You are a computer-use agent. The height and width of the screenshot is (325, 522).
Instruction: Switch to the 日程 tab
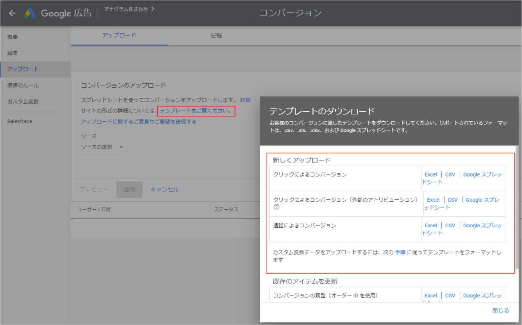(216, 35)
